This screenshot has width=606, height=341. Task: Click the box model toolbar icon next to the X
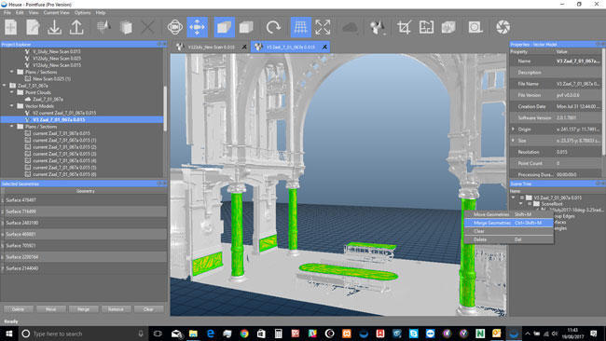click(126, 27)
